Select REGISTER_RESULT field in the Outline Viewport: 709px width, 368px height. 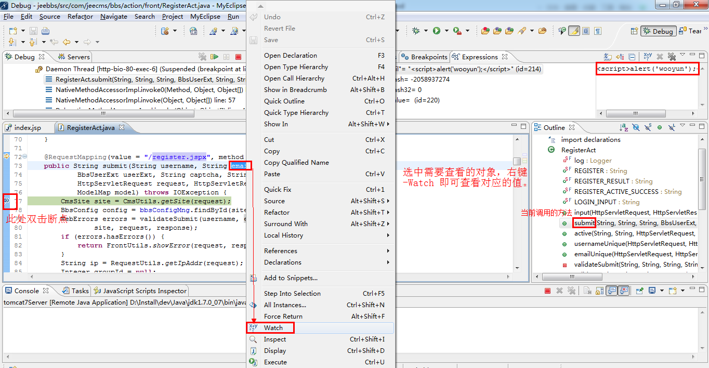(608, 181)
